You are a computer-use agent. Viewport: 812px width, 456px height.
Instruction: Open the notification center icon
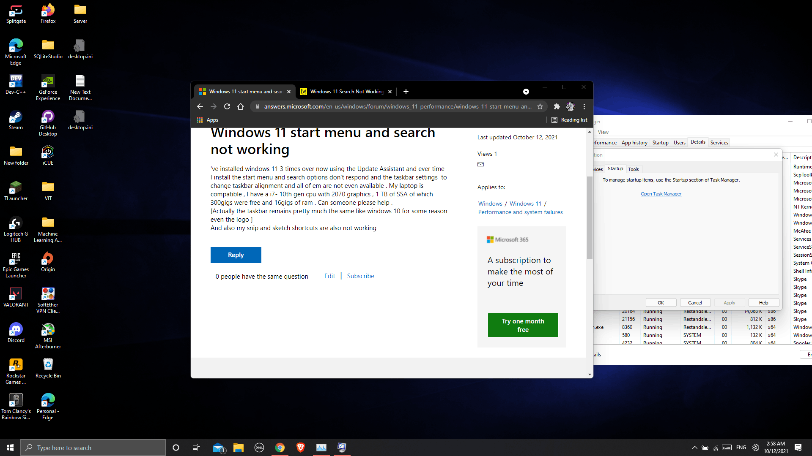coord(798,448)
